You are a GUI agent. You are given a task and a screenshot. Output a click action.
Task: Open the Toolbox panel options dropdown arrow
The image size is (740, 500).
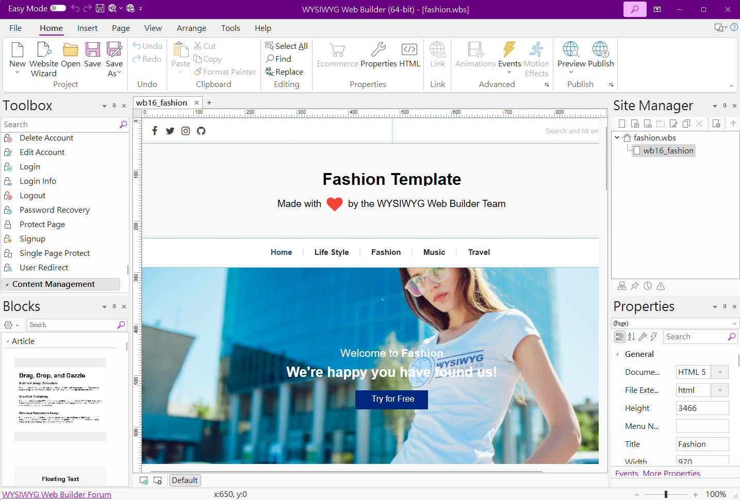[104, 106]
